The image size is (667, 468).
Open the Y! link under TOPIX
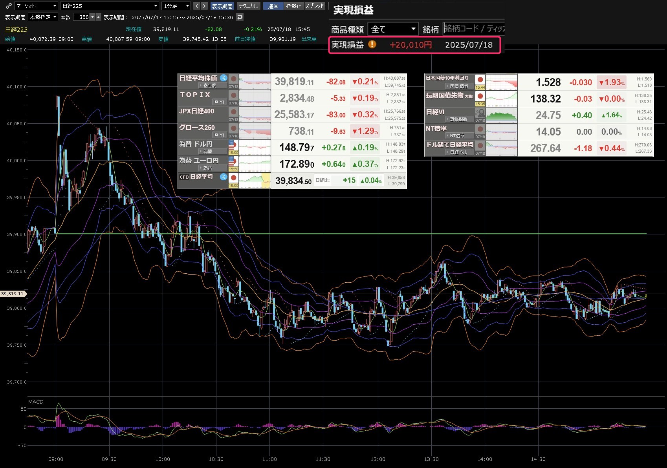tap(220, 102)
